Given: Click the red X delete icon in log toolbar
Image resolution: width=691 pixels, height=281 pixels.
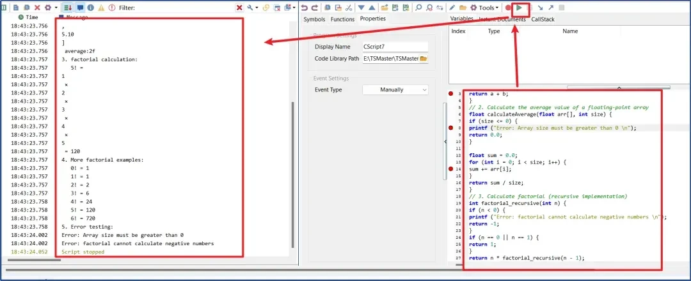Looking at the screenshot, I should click(x=37, y=8).
